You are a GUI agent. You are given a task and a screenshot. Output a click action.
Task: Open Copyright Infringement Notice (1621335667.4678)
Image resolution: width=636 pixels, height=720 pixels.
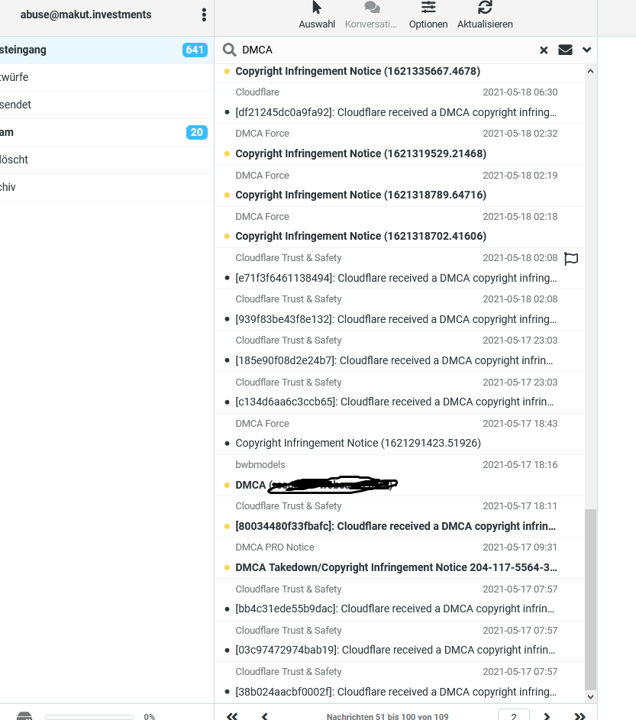(358, 71)
